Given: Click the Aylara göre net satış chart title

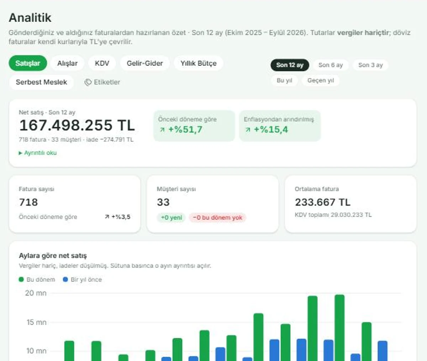Looking at the screenshot, I should pos(53,255).
